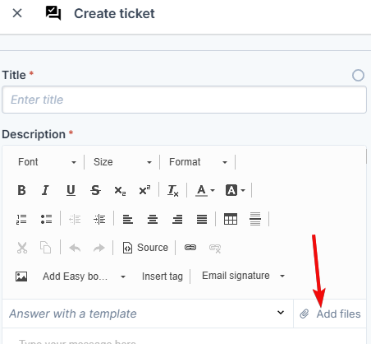Center align the text

pos(153,219)
